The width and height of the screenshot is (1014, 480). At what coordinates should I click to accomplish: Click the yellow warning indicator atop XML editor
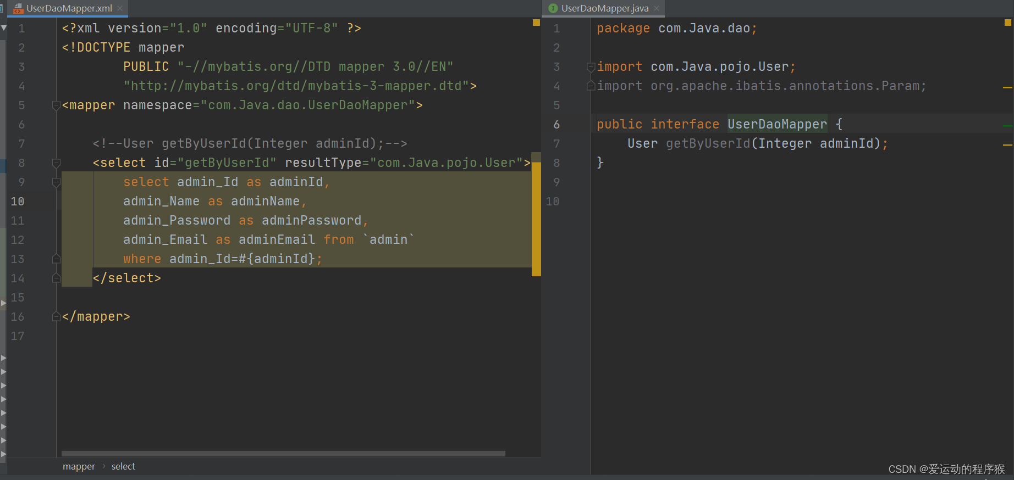tap(536, 23)
